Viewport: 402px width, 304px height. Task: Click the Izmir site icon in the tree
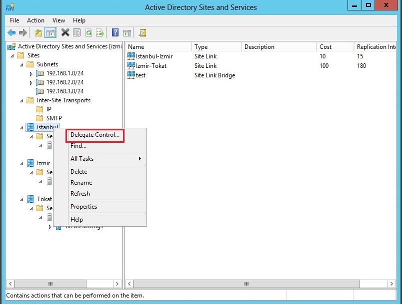click(30, 163)
